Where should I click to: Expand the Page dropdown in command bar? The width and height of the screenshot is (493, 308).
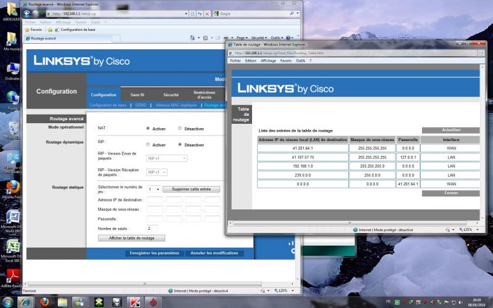point(242,38)
